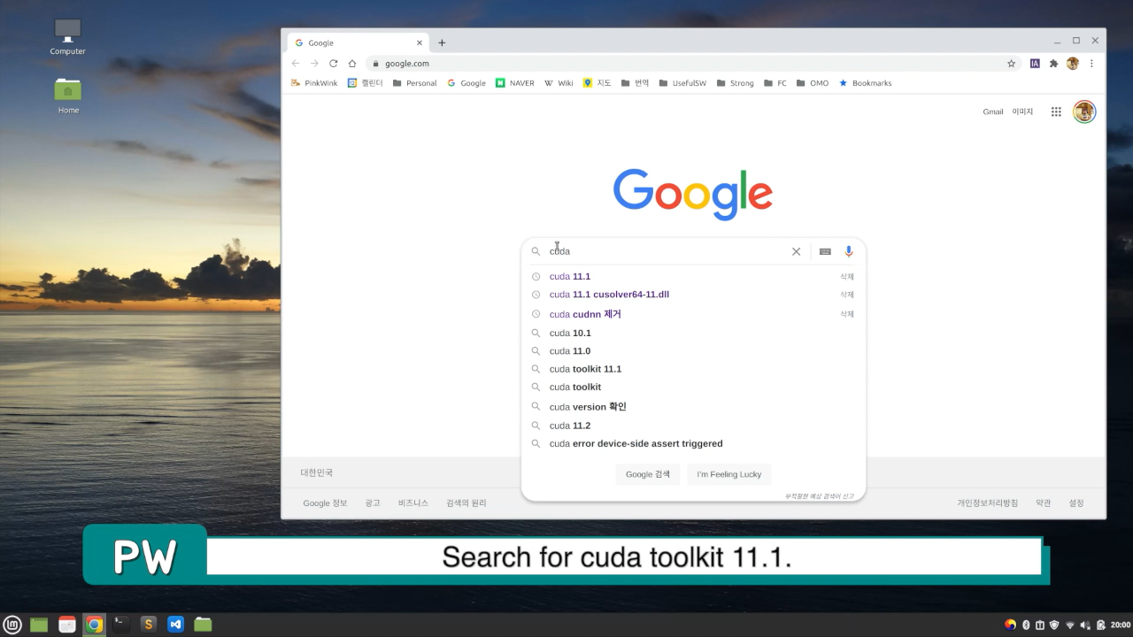Click the Chrome back arrow
This screenshot has height=637, width=1133.
pyautogui.click(x=296, y=64)
